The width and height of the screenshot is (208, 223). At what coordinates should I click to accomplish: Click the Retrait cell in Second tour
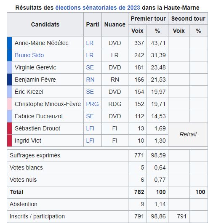188,134
